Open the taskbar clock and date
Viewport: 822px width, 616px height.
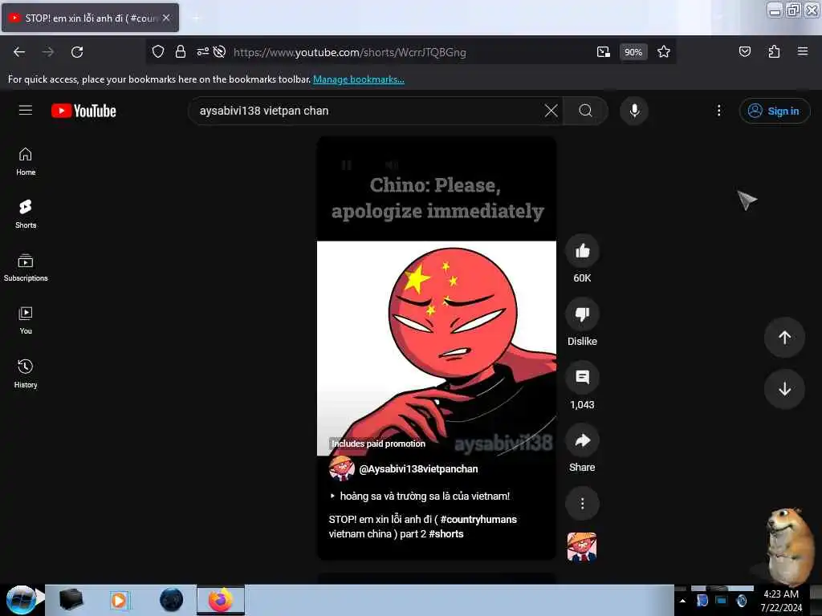(x=781, y=601)
